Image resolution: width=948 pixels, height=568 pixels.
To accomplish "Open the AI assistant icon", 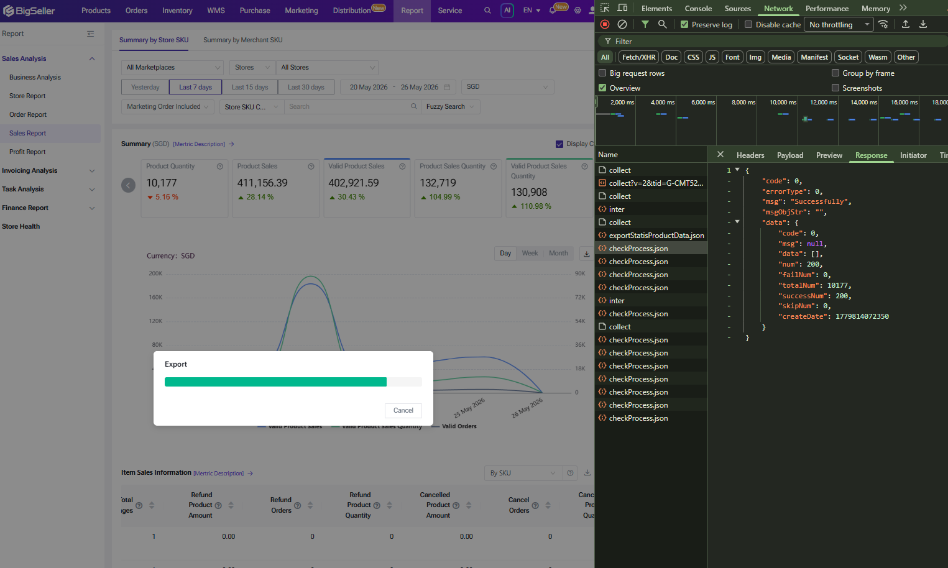I will [x=507, y=11].
